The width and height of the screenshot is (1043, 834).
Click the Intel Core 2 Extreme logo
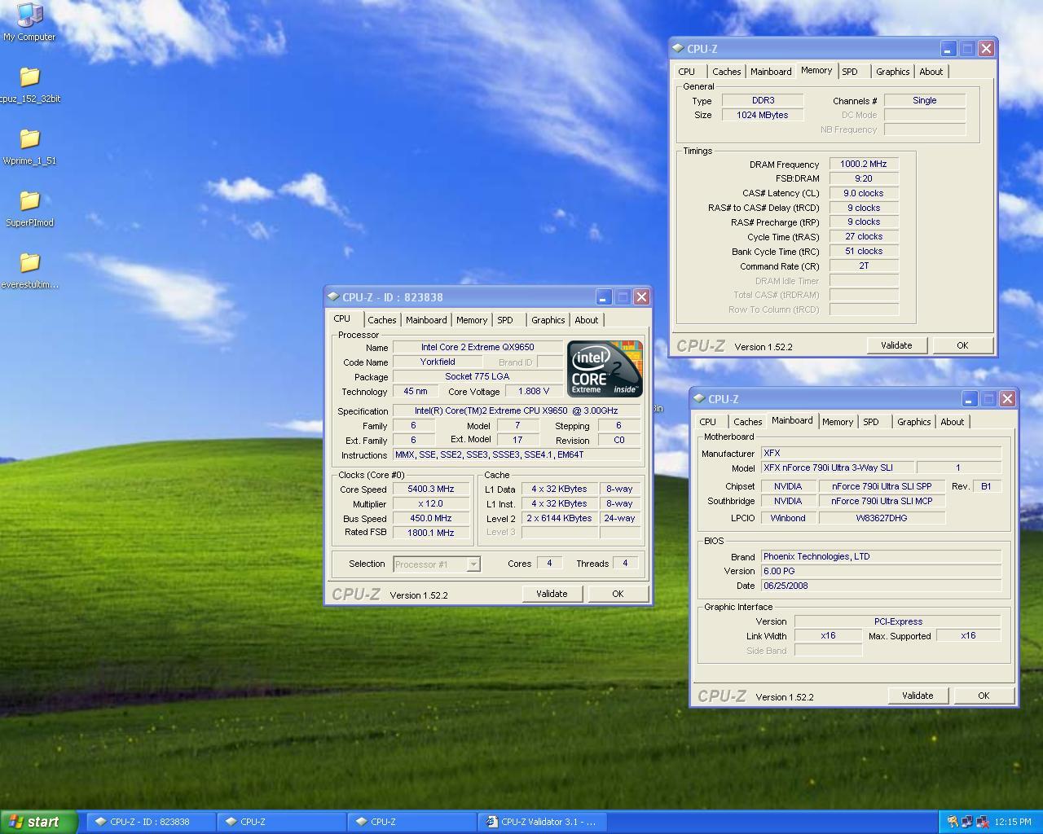pos(605,369)
